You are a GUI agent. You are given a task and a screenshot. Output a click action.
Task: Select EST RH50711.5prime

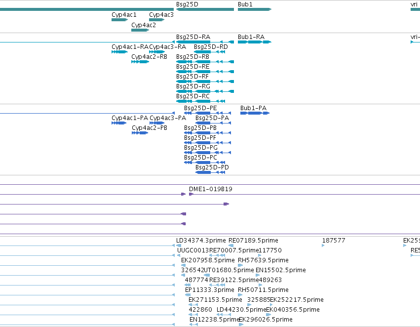pyautogui.click(x=240, y=295)
